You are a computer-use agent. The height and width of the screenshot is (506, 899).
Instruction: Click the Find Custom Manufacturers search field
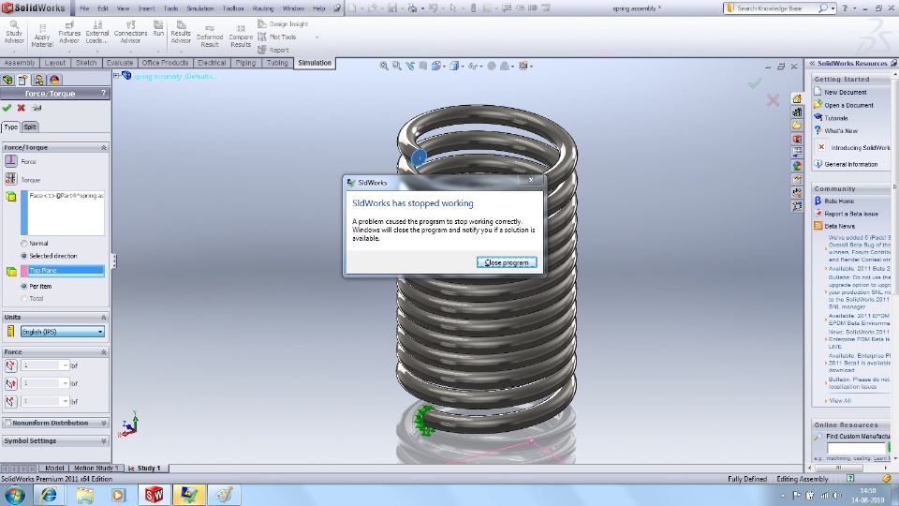[856, 448]
